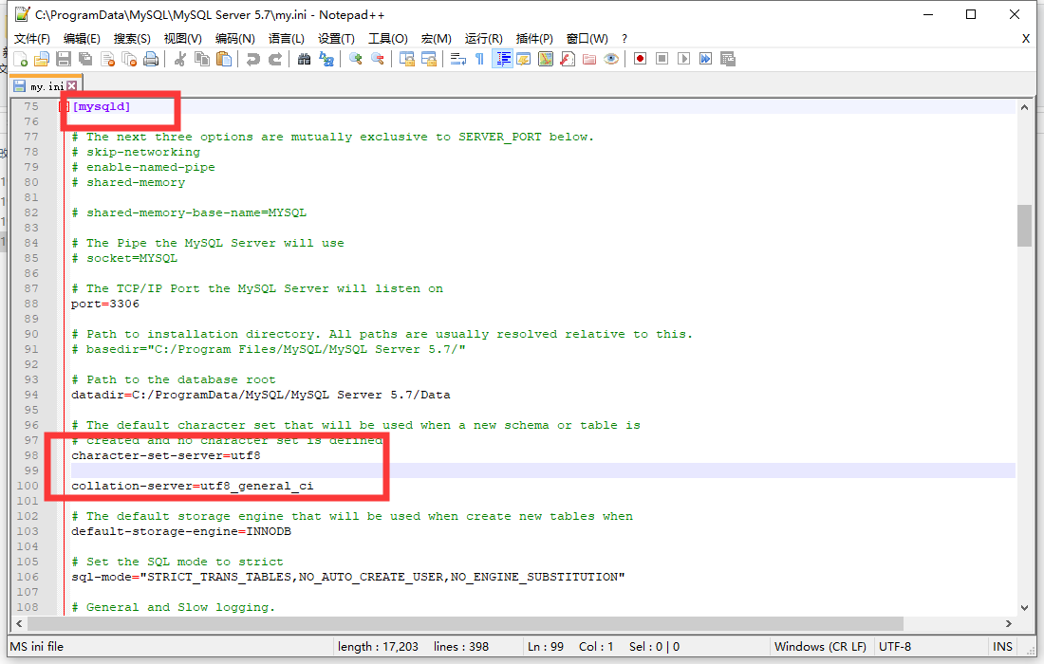The width and height of the screenshot is (1044, 664).
Task: Open the 宏(M) menu
Action: [x=437, y=39]
